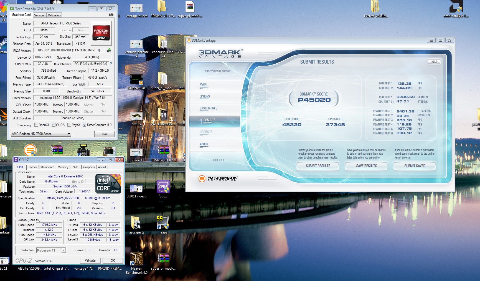480x281 pixels.
Task: Open the asusxperts folder icon
Action: pos(136,223)
